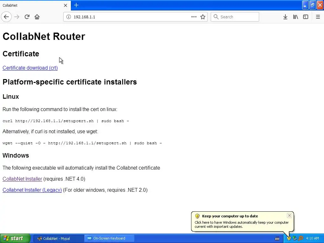This screenshot has height=243, width=324.
Task: Open the Library icon
Action: [x=296, y=17]
